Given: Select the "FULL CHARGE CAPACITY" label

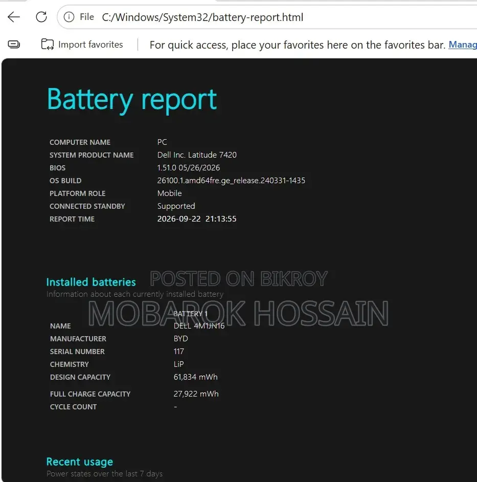Looking at the screenshot, I should [90, 394].
